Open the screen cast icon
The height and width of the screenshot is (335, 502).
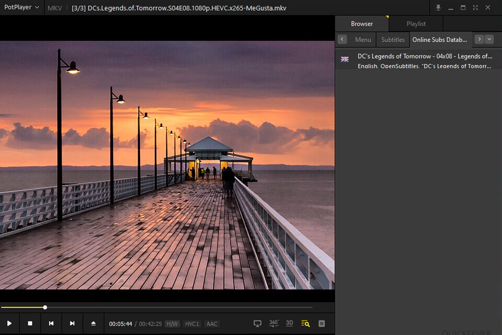[x=257, y=323]
